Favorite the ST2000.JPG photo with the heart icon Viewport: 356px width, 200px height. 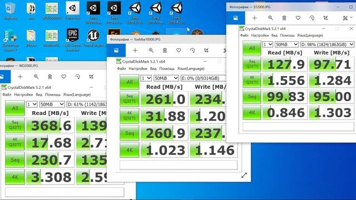click(298, 18)
